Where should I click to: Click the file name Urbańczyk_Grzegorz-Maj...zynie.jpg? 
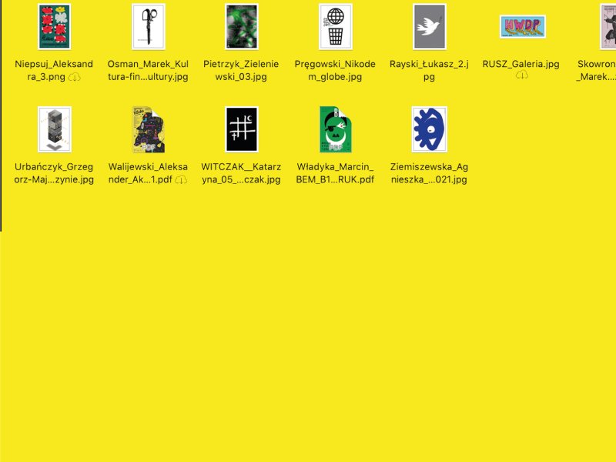(x=54, y=172)
